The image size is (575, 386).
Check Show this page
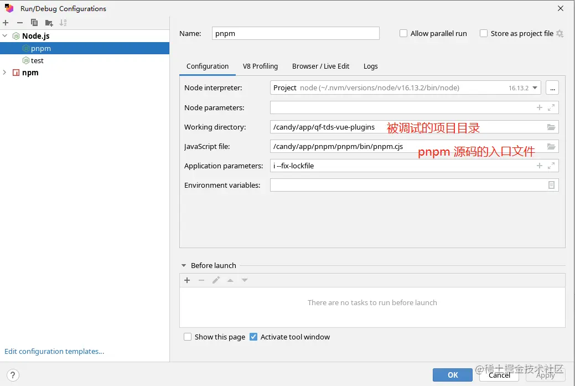tap(188, 337)
